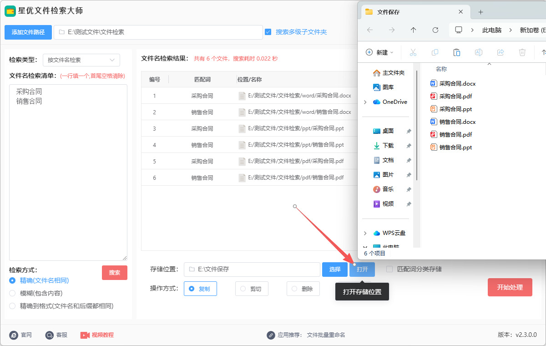Open the 视频教程 video icon
This screenshot has height=346, width=546.
(x=85, y=335)
